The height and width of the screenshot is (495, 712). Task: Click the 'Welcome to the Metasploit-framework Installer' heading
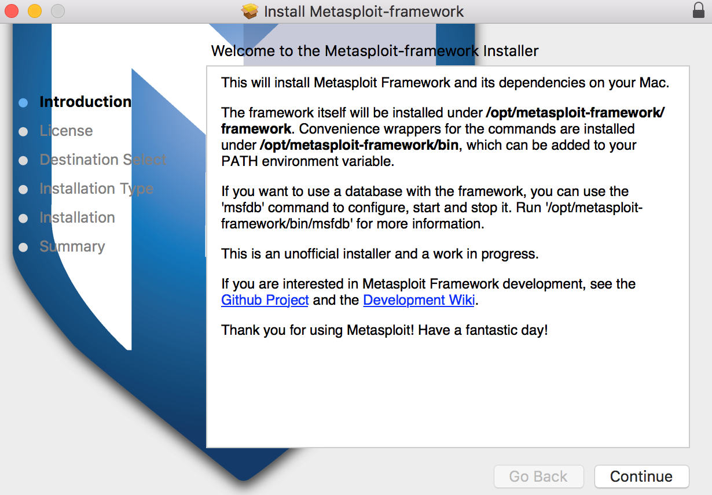[x=375, y=51]
